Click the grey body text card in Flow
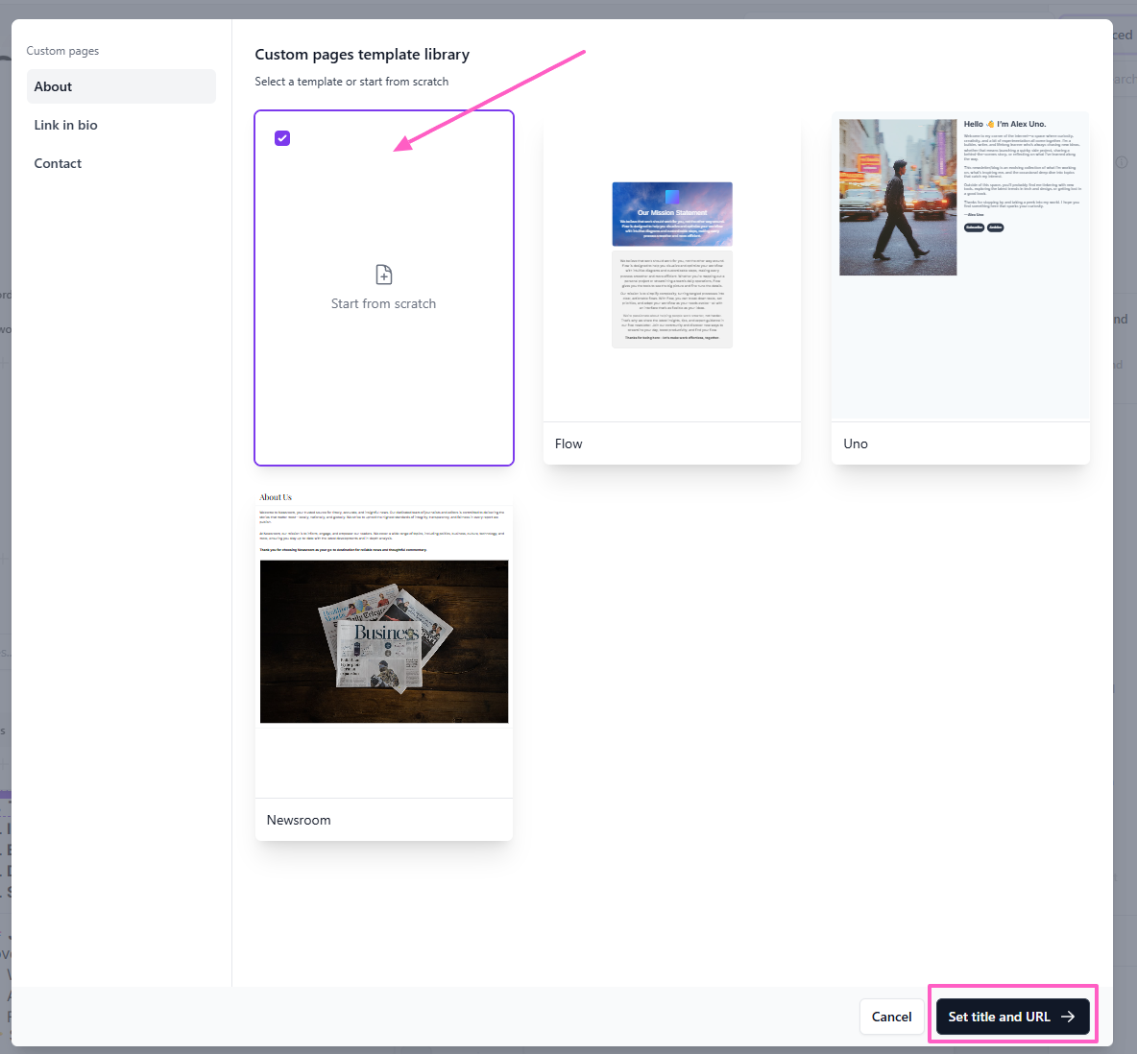 tap(672, 299)
